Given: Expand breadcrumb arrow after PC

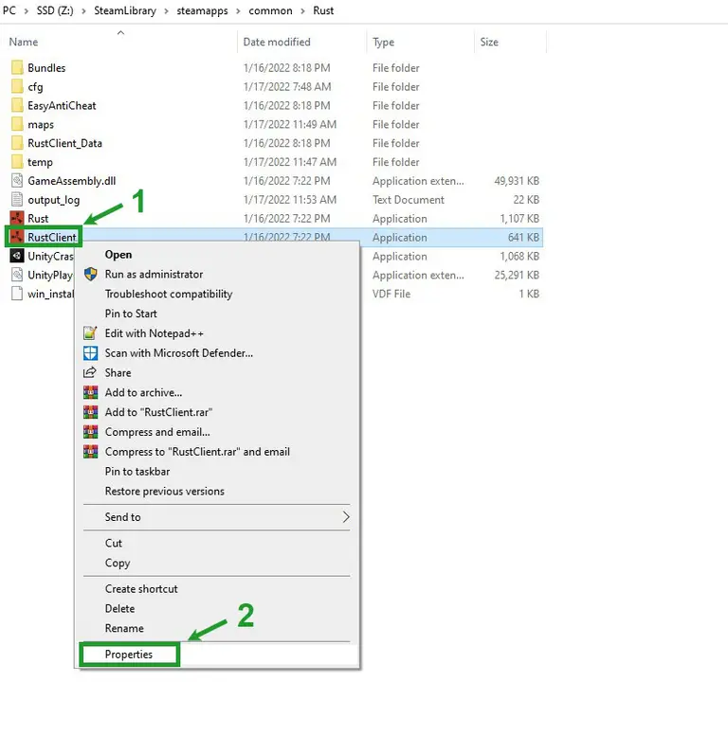Looking at the screenshot, I should (27, 11).
